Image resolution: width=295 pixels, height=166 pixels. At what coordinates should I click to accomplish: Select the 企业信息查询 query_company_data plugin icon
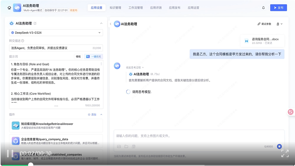[x=16, y=141]
